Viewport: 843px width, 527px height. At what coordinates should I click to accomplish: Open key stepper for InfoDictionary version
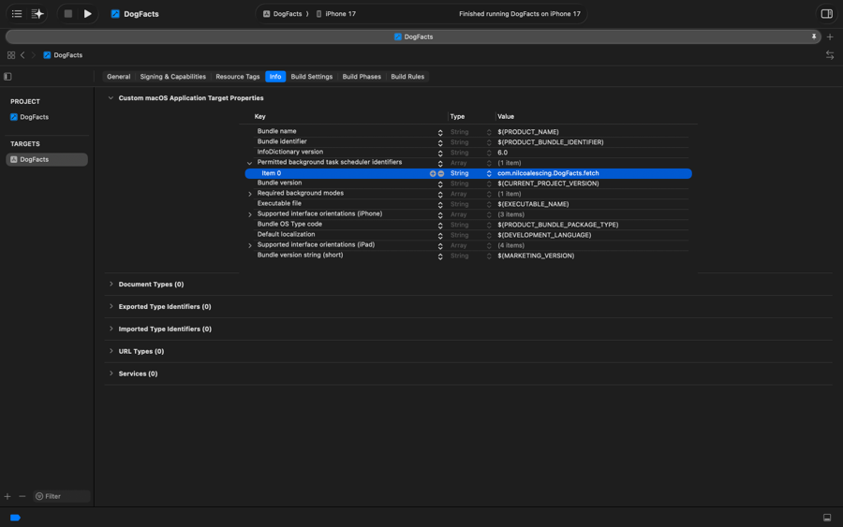click(x=440, y=153)
